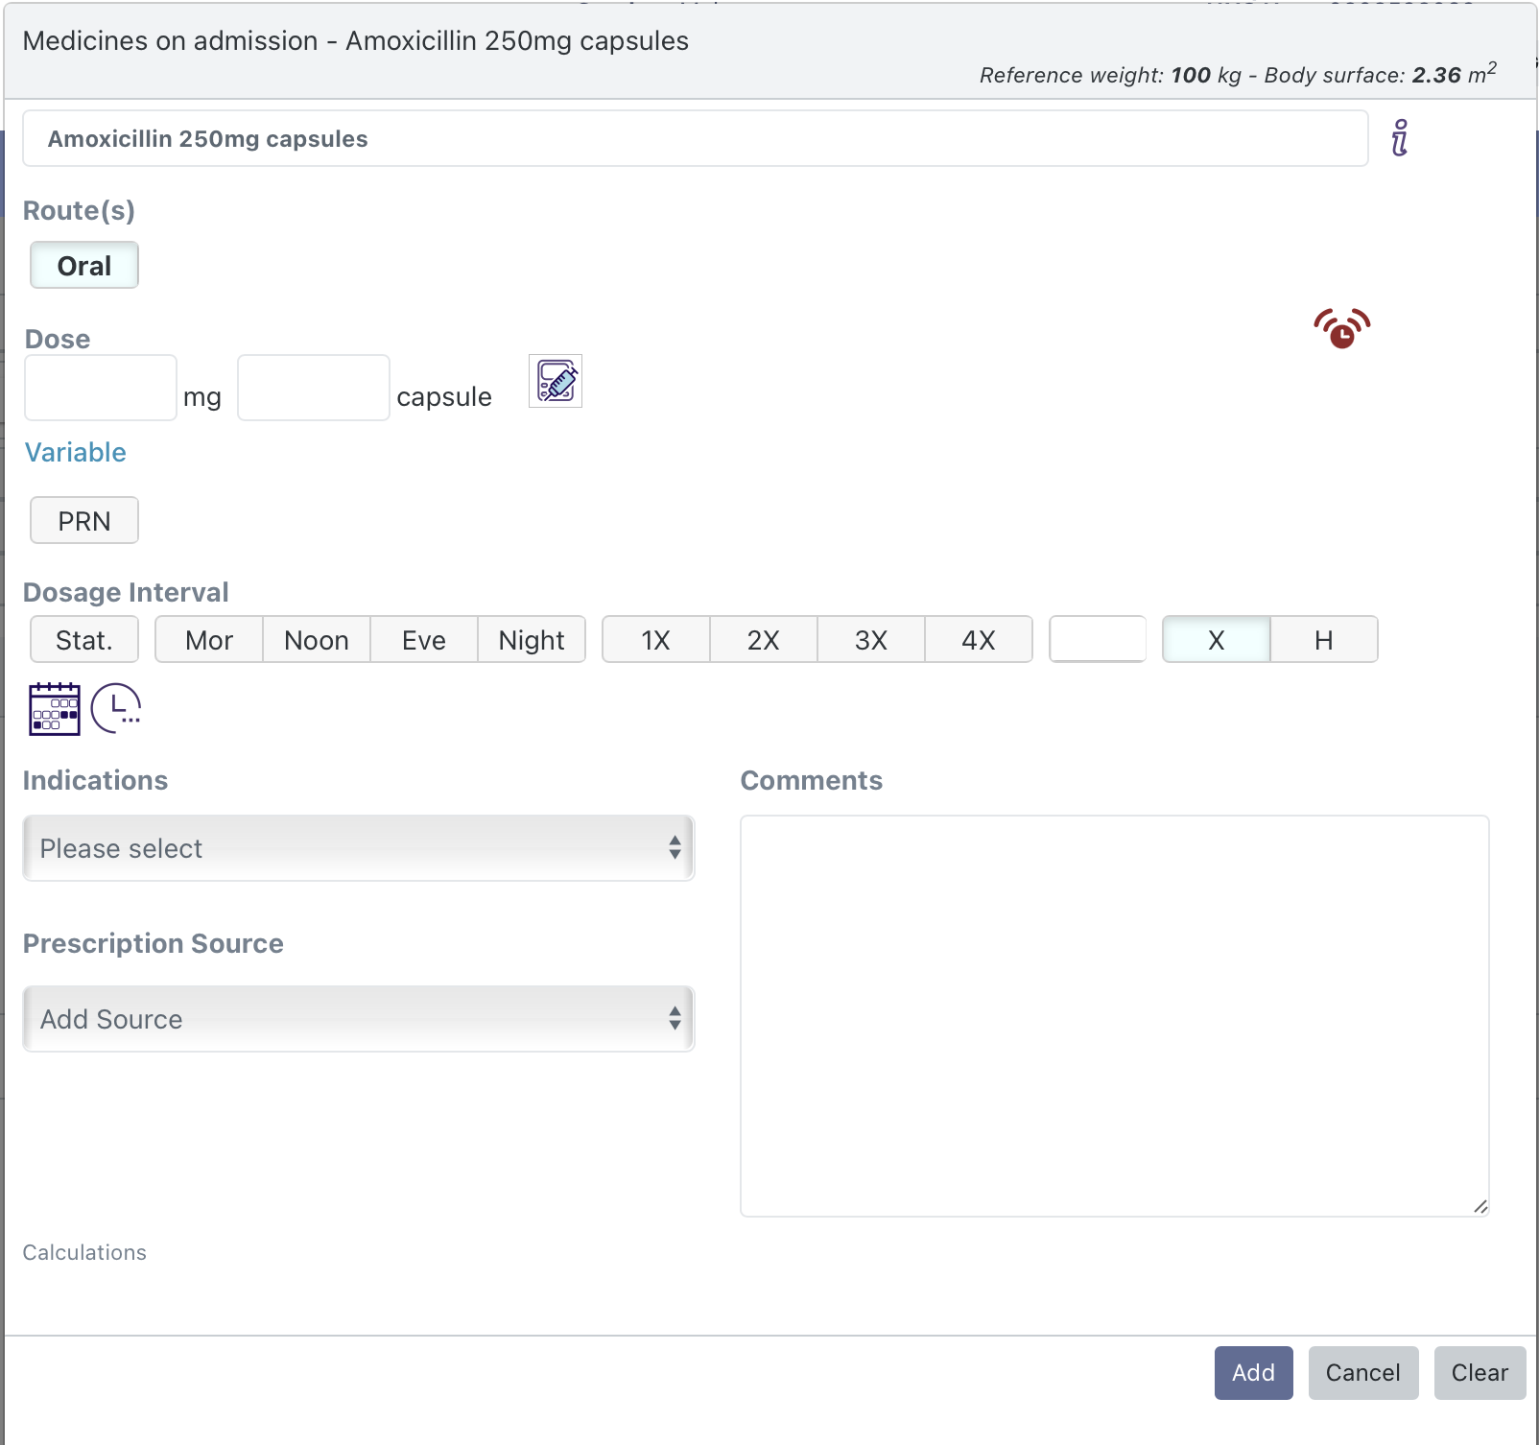Image resolution: width=1539 pixels, height=1445 pixels.
Task: Select the H hours unit toggle
Action: [x=1323, y=640]
